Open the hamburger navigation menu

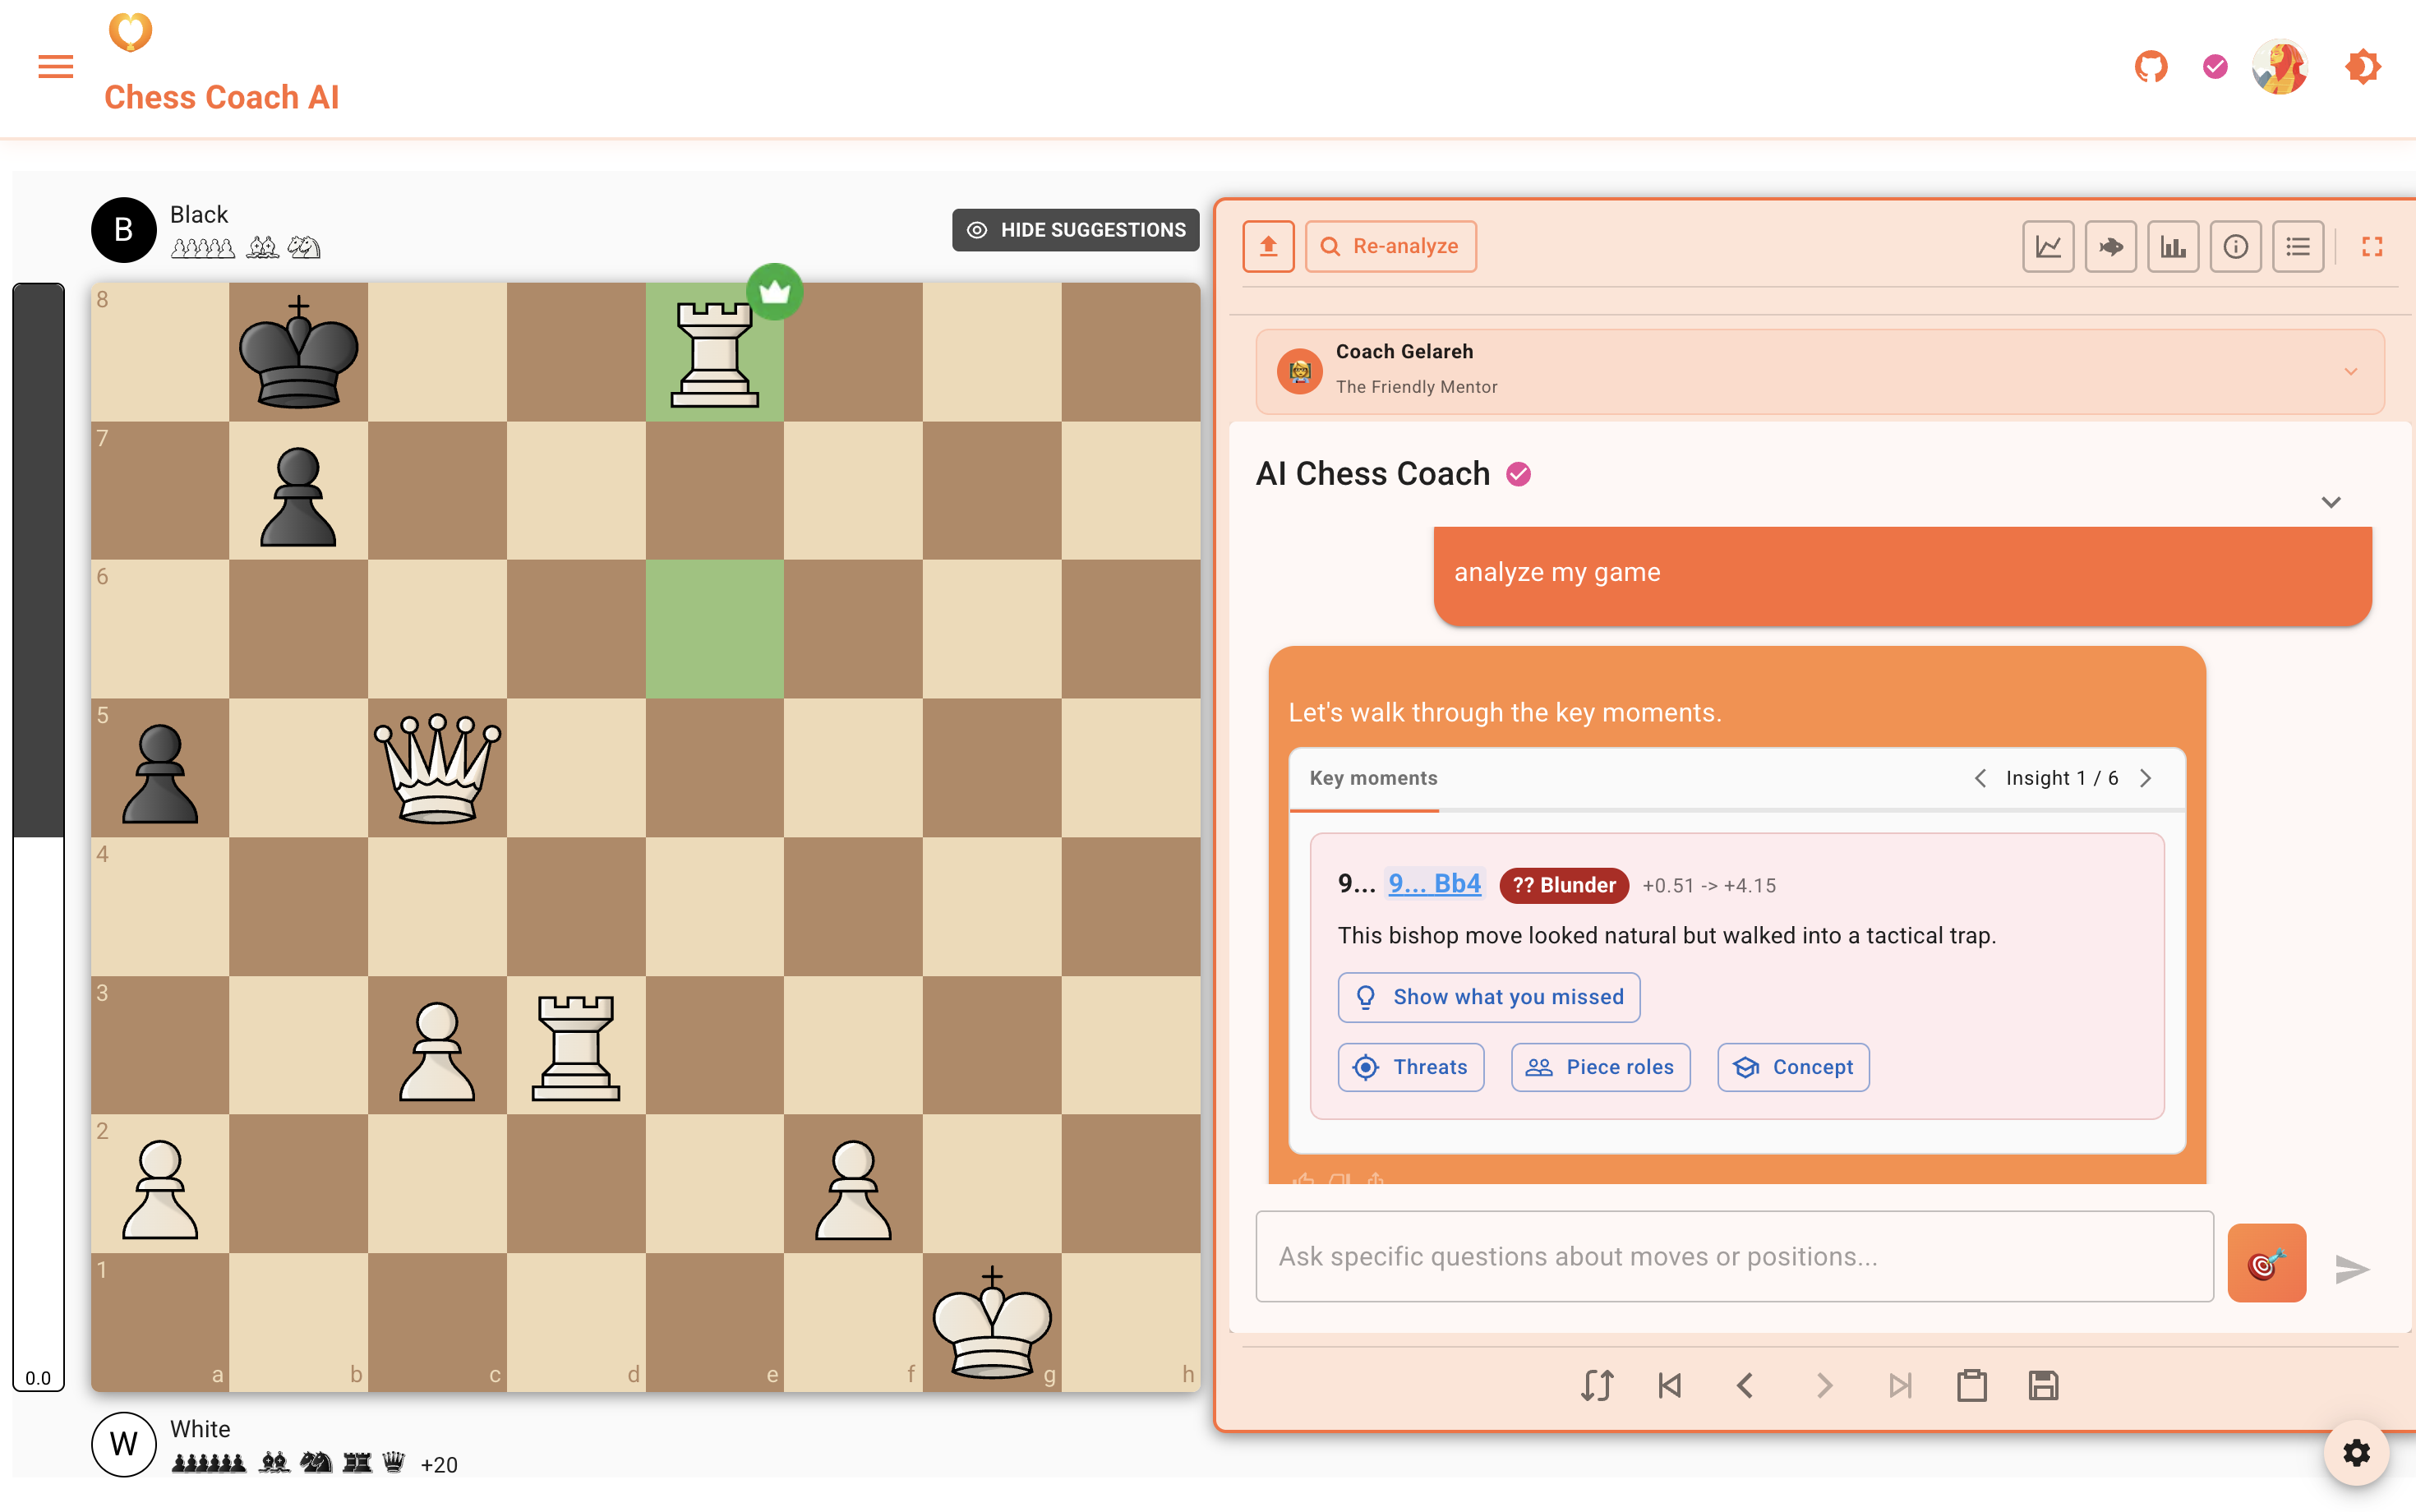tap(56, 67)
